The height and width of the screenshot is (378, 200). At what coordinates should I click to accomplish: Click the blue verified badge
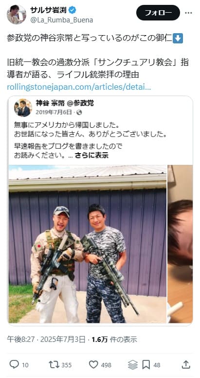click(x=73, y=10)
